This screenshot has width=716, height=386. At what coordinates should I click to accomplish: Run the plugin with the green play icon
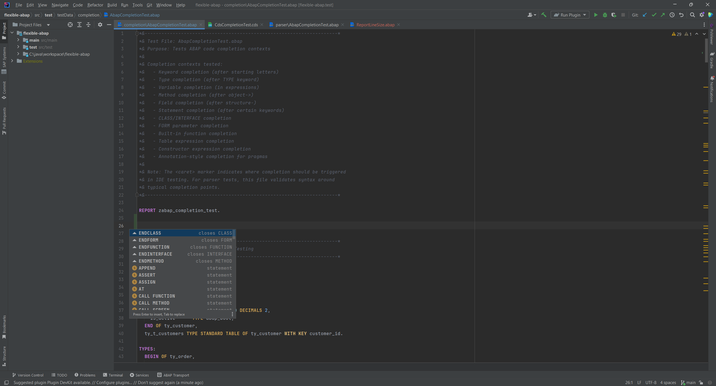596,15
